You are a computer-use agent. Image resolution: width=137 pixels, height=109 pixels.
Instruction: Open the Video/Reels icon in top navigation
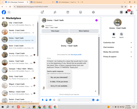click(68, 12)
